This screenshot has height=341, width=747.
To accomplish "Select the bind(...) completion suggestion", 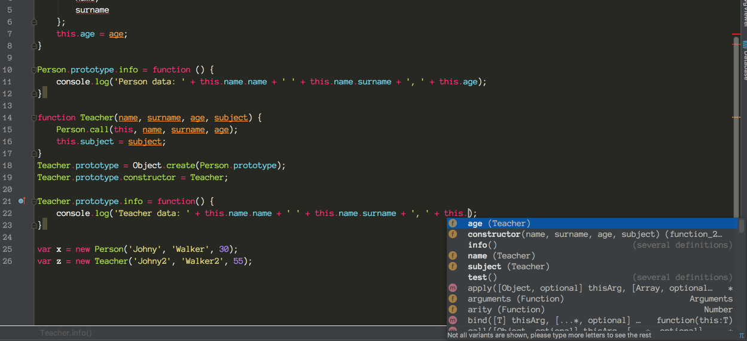I will click(x=592, y=320).
